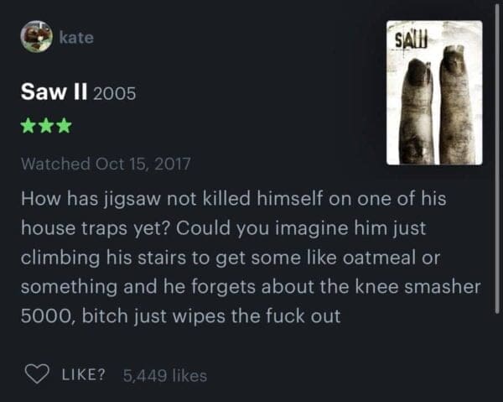Open the Saw II film title
The width and height of the screenshot is (503, 402).
[54, 91]
